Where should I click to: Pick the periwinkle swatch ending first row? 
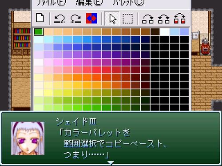[184, 32]
